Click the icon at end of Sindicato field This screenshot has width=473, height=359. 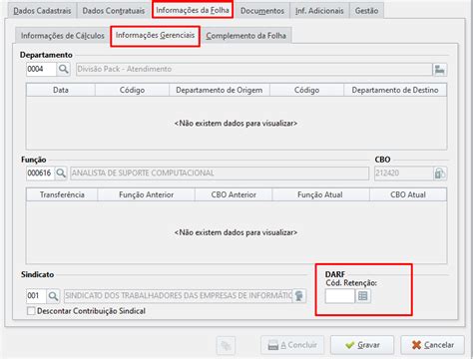pyautogui.click(x=299, y=296)
